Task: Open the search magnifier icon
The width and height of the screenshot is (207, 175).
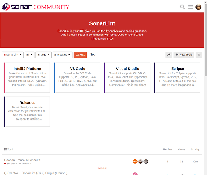Action: [x=182, y=7]
